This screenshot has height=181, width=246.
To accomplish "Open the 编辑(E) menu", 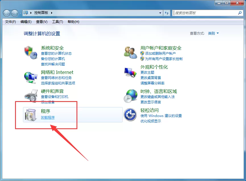I will coord(26,22).
